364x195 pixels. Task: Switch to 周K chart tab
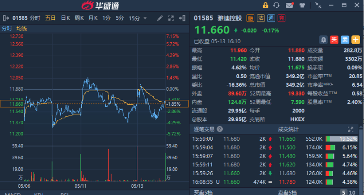point(79,18)
